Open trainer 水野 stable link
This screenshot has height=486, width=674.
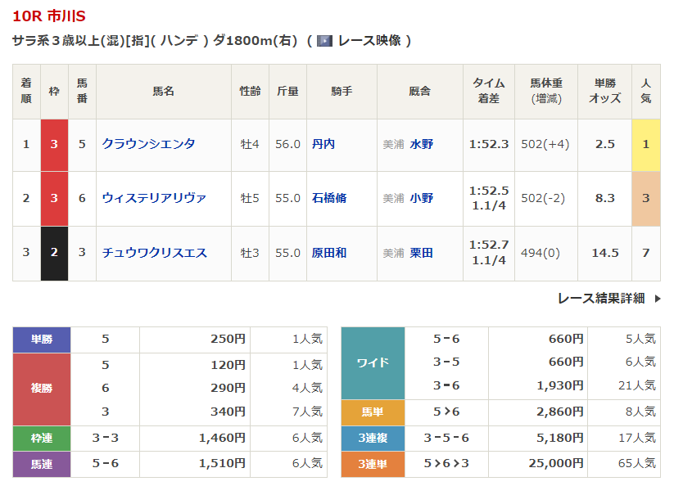(x=422, y=144)
